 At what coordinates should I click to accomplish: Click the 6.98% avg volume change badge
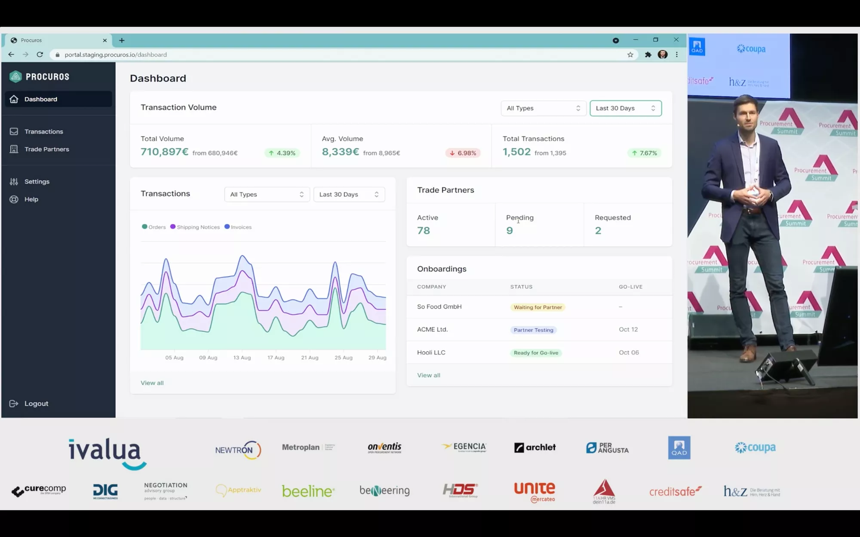click(463, 153)
